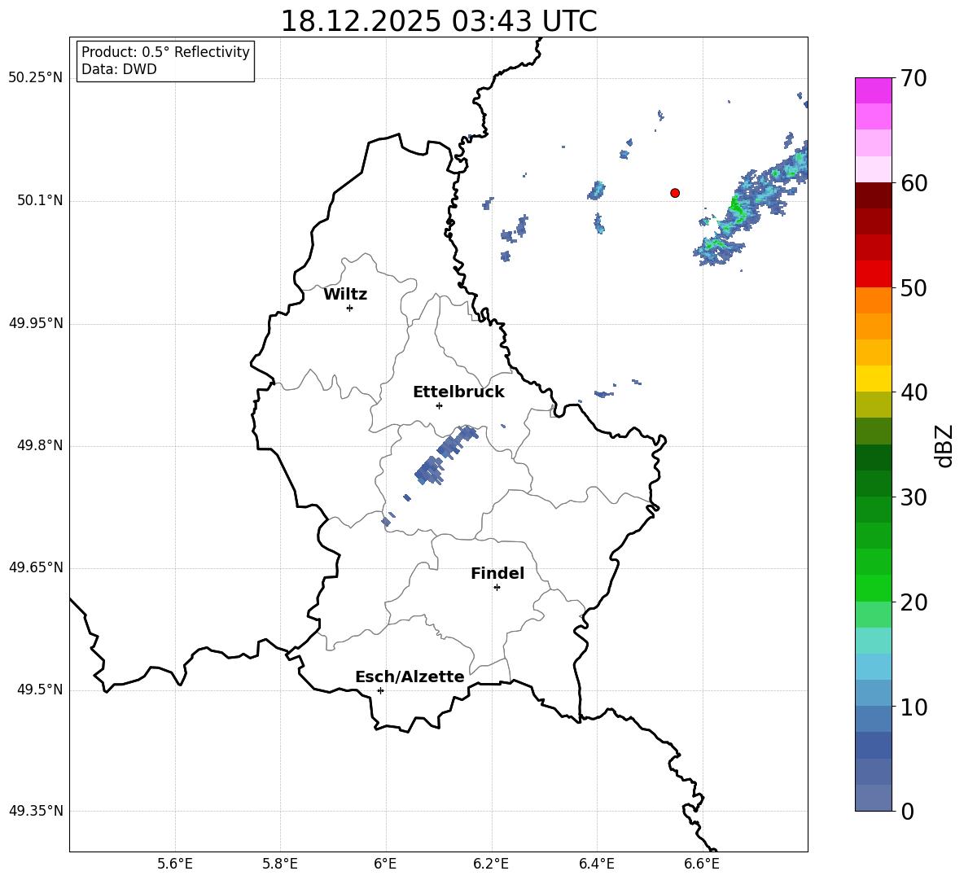Click the 6.6°E longitude label
This screenshot has width=964, height=880.
[x=702, y=864]
